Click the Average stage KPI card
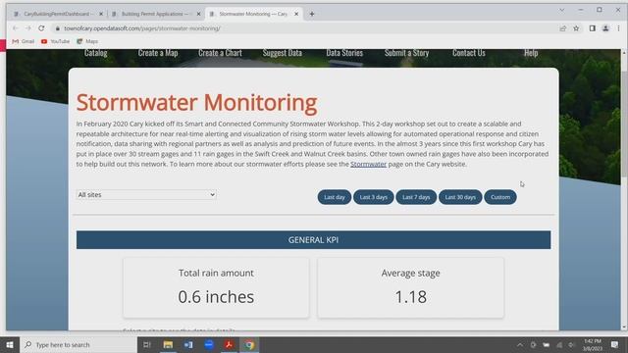 pyautogui.click(x=410, y=287)
